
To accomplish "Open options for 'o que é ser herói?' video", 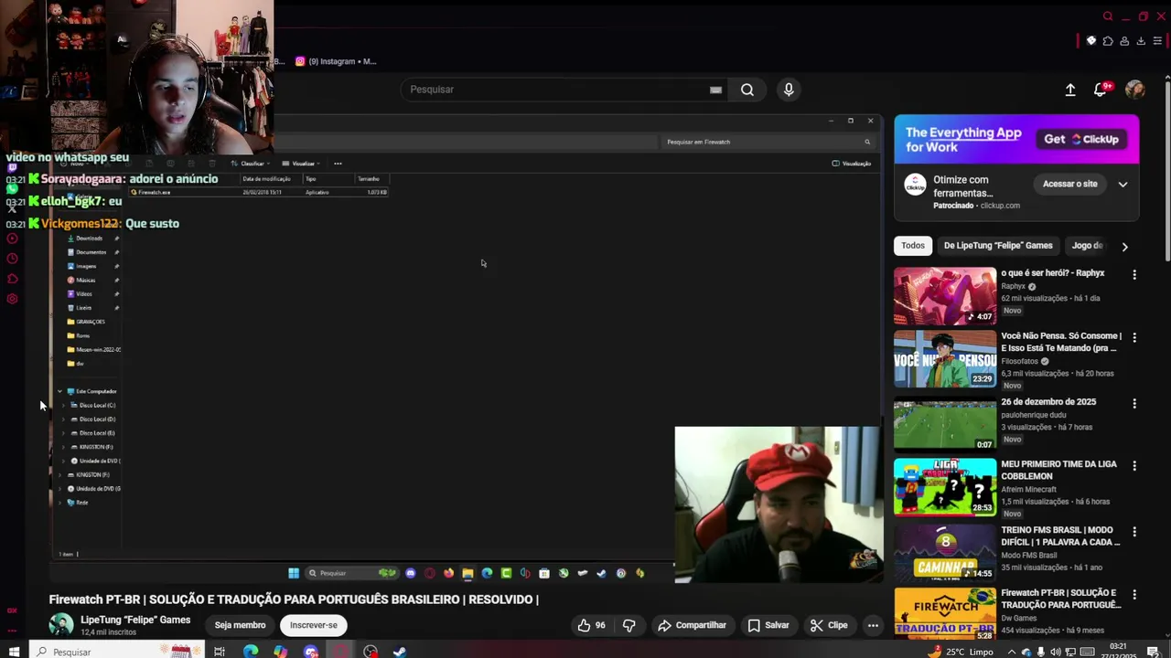I will click(x=1134, y=274).
